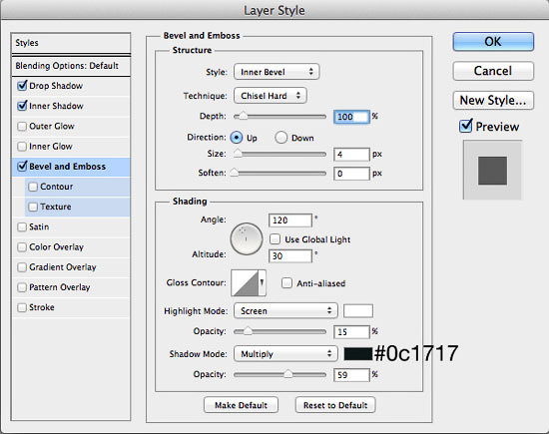This screenshot has height=434, width=549.
Task: Enable the Contour sub-option checkbox
Action: pyautogui.click(x=33, y=187)
